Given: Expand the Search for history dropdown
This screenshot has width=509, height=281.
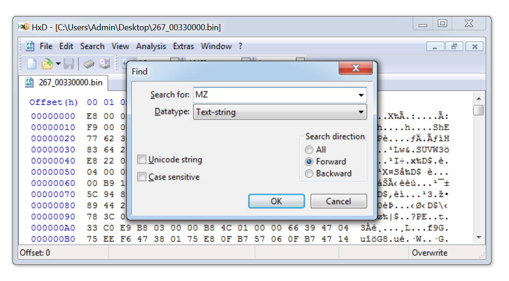Looking at the screenshot, I should [361, 95].
